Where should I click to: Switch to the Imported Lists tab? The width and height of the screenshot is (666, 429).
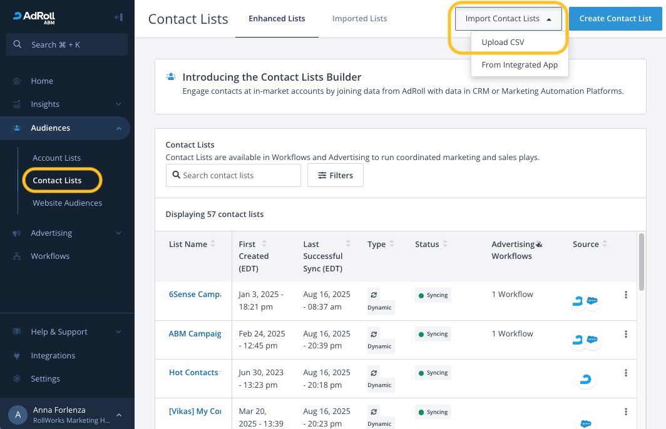(x=359, y=19)
